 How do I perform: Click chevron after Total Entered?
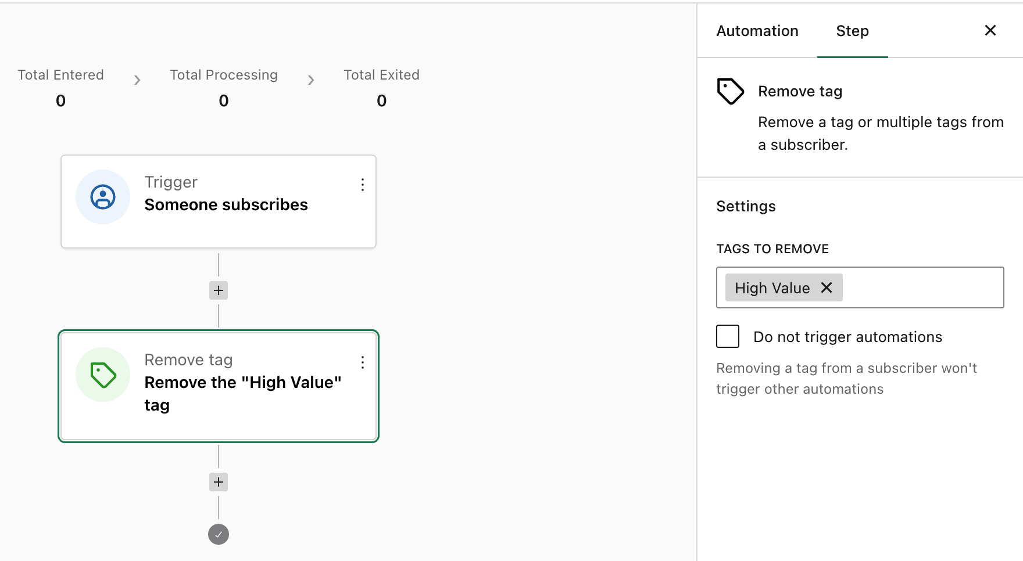coord(137,80)
